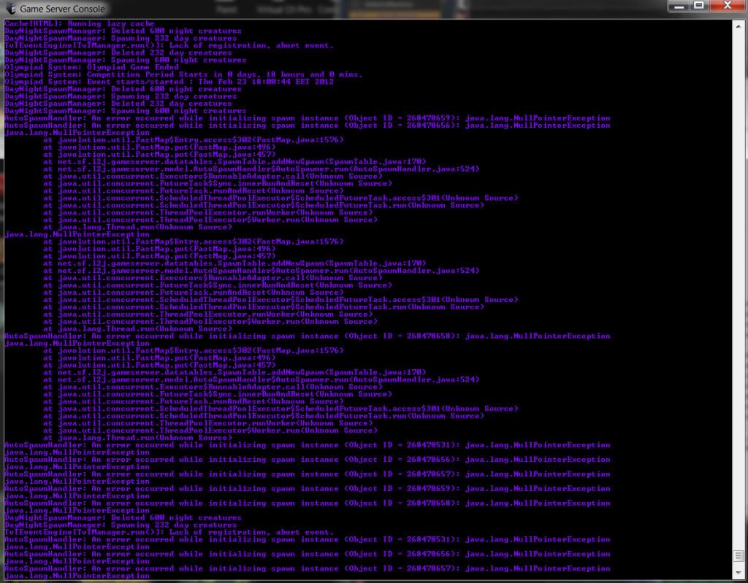
Task: Click the vertical scrollbar thumb
Action: (x=738, y=556)
